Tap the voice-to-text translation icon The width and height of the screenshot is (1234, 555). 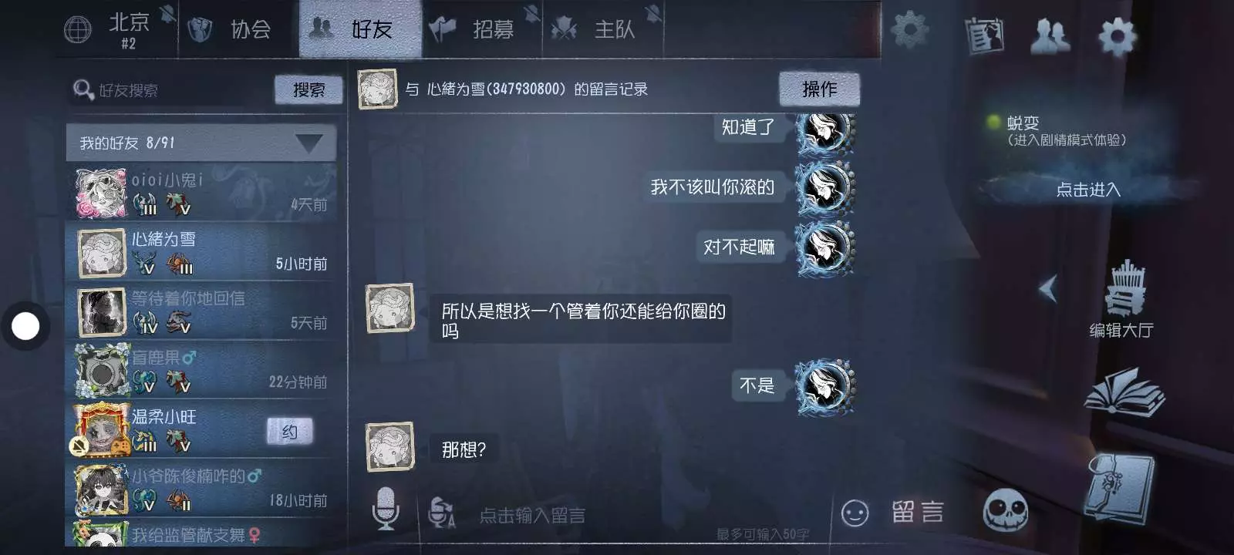pyautogui.click(x=442, y=512)
